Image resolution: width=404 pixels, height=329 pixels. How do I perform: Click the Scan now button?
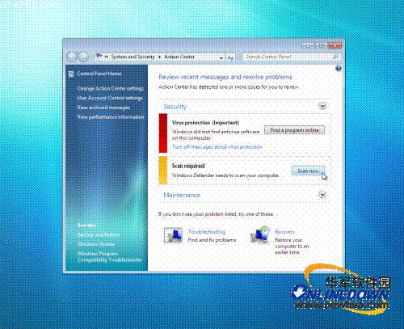tap(308, 171)
